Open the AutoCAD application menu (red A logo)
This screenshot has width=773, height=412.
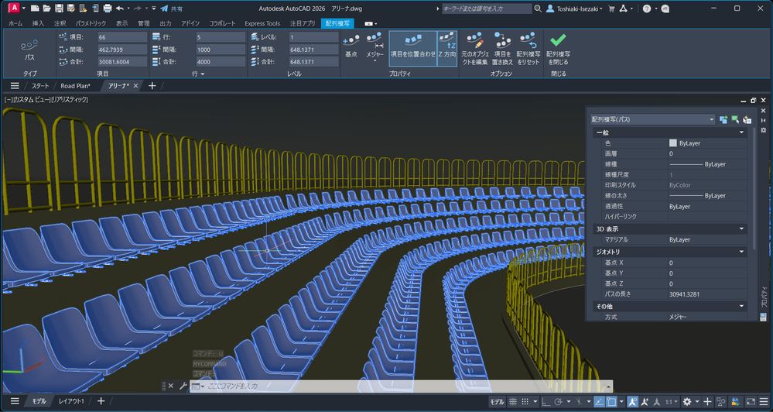(x=13, y=8)
